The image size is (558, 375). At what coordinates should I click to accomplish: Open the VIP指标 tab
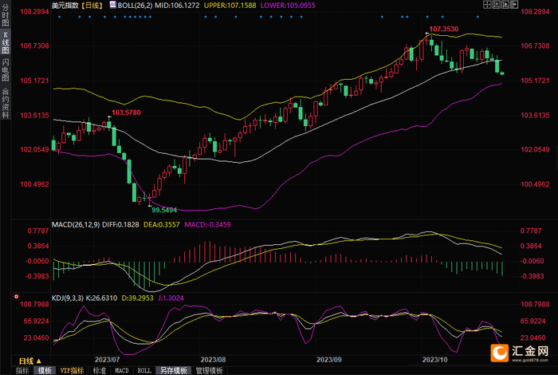[x=72, y=371]
